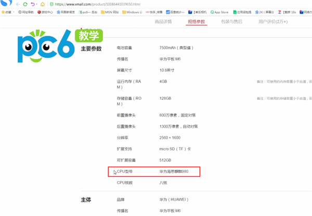This screenshot has height=216, width=312.
Task: Click the storage remark note 备注 beside 128GB
Action: (284, 98)
